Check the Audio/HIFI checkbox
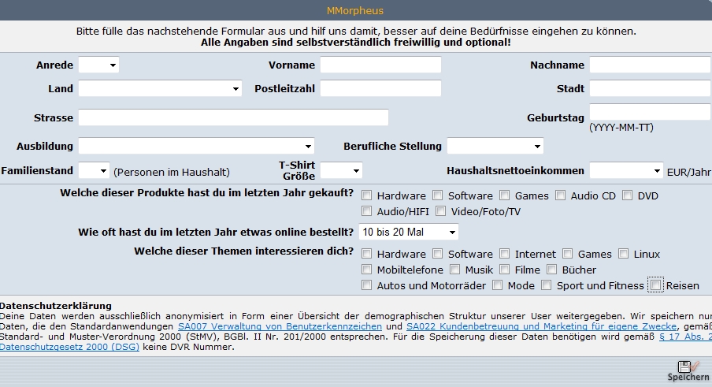Screen dimensions: 712x387 tap(366, 210)
